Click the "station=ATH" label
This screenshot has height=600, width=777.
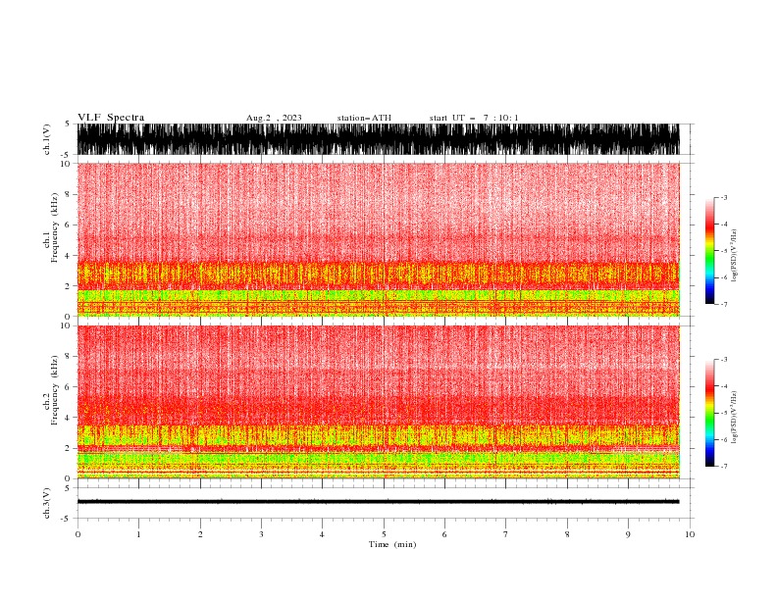tap(364, 118)
